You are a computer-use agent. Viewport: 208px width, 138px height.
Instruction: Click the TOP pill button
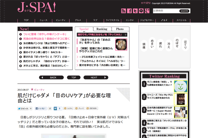74,78
